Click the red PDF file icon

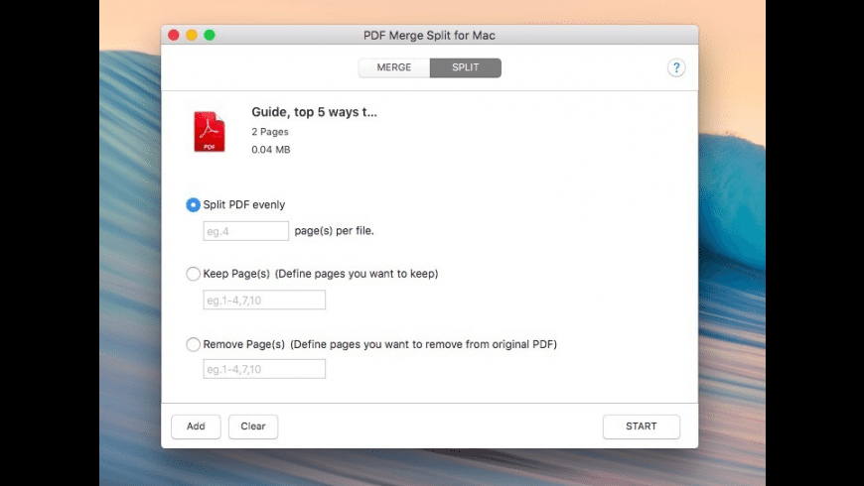pos(210,132)
